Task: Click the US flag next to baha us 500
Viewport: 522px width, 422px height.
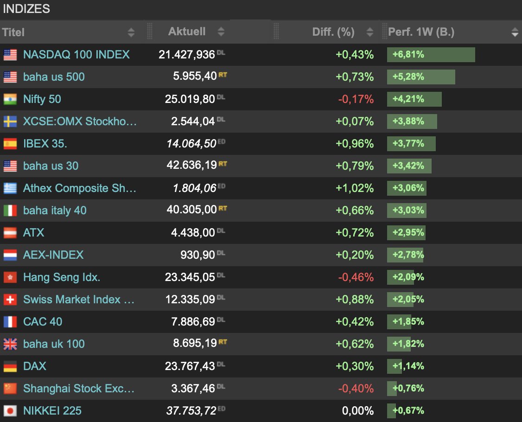Action: point(10,77)
